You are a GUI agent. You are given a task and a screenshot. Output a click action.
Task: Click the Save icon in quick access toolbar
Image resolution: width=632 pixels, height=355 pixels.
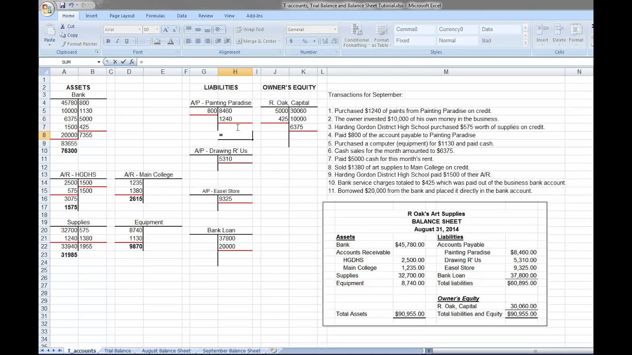[62, 6]
